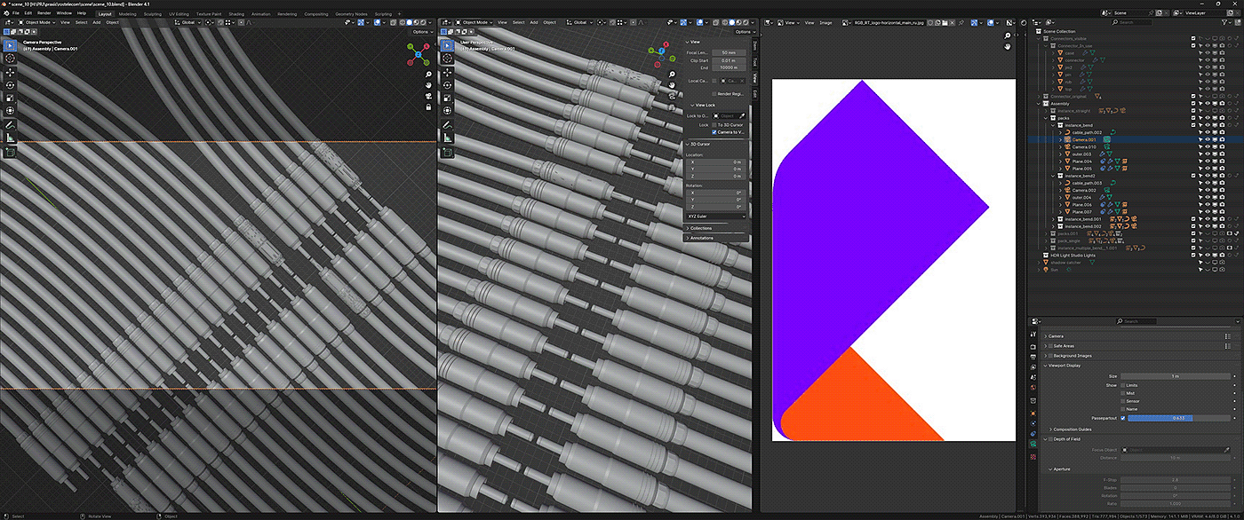Select the Annotate tool in left viewport
Viewport: 1244px width, 520px height.
tap(10, 124)
